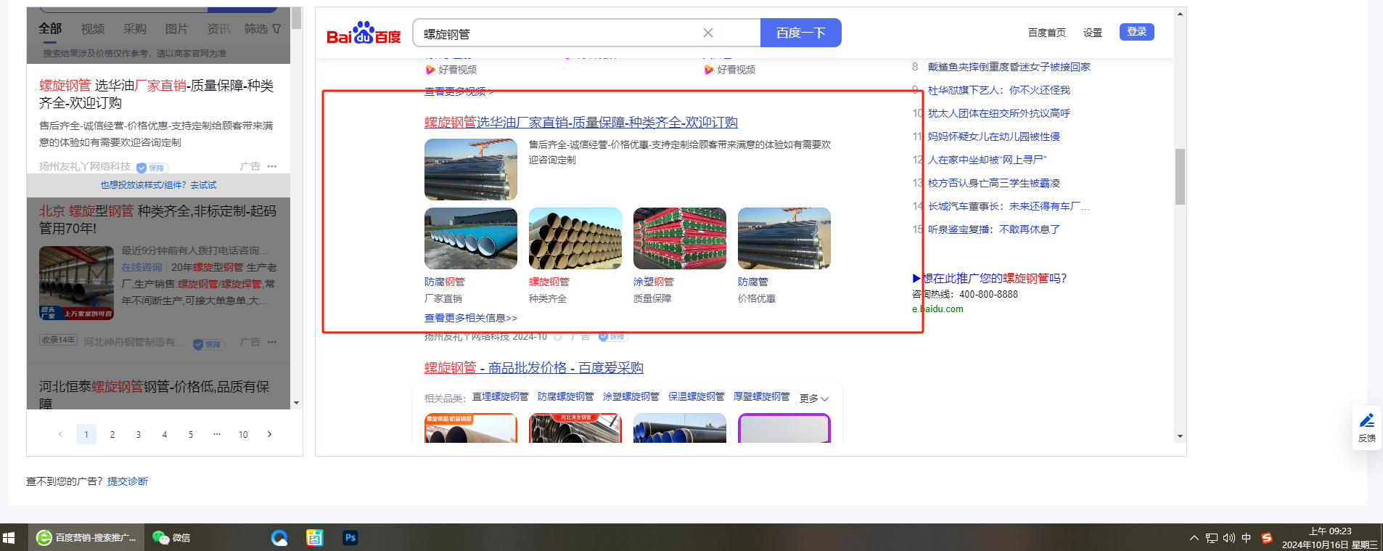
Task: Go to next page in pagination
Action: tap(269, 434)
